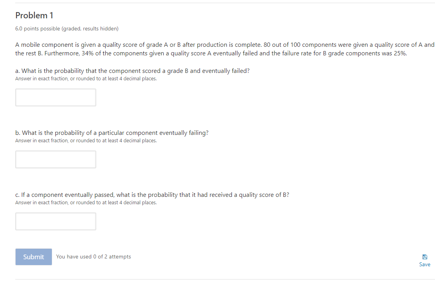This screenshot has width=435, height=283.
Task: Submit your quiz answers
Action: click(x=34, y=256)
